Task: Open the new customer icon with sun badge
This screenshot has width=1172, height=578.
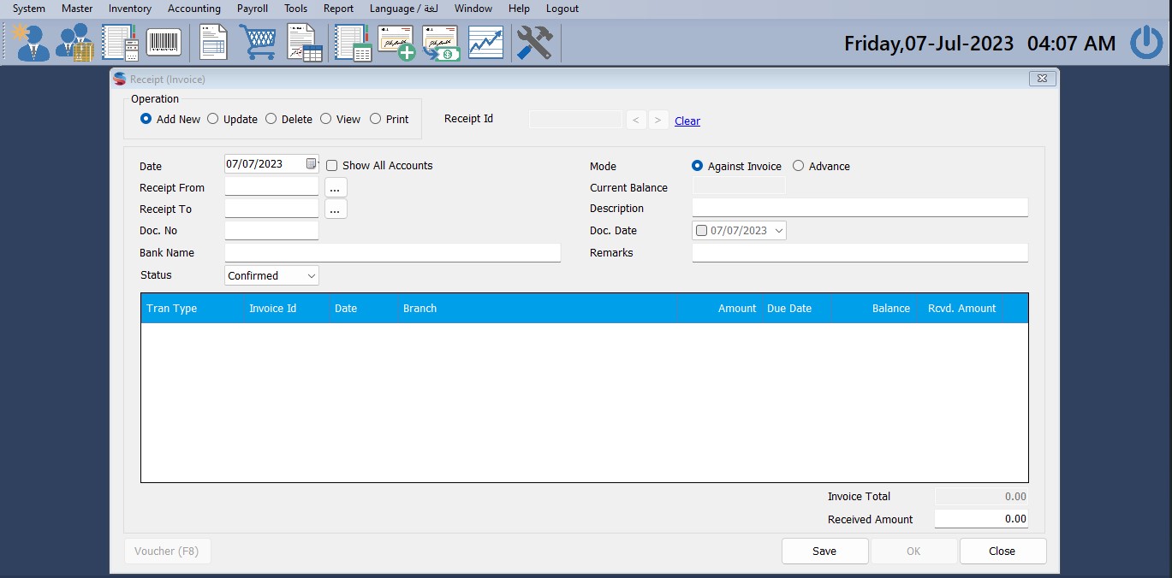Action: click(32, 43)
